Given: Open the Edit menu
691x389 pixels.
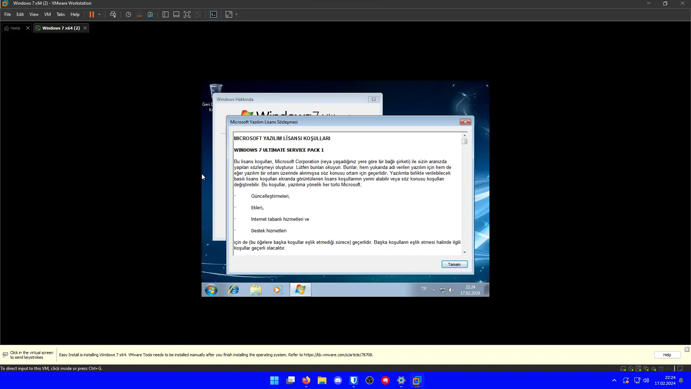Looking at the screenshot, I should click(20, 14).
